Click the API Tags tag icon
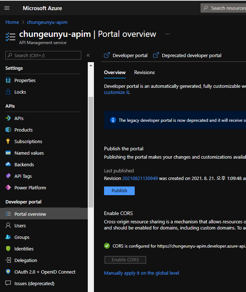The image size is (246, 292). point(8,176)
